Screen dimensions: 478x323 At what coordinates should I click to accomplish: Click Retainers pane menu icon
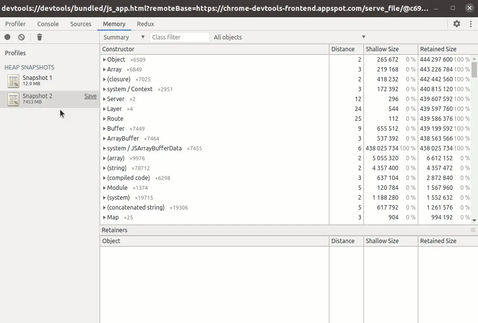point(473,230)
